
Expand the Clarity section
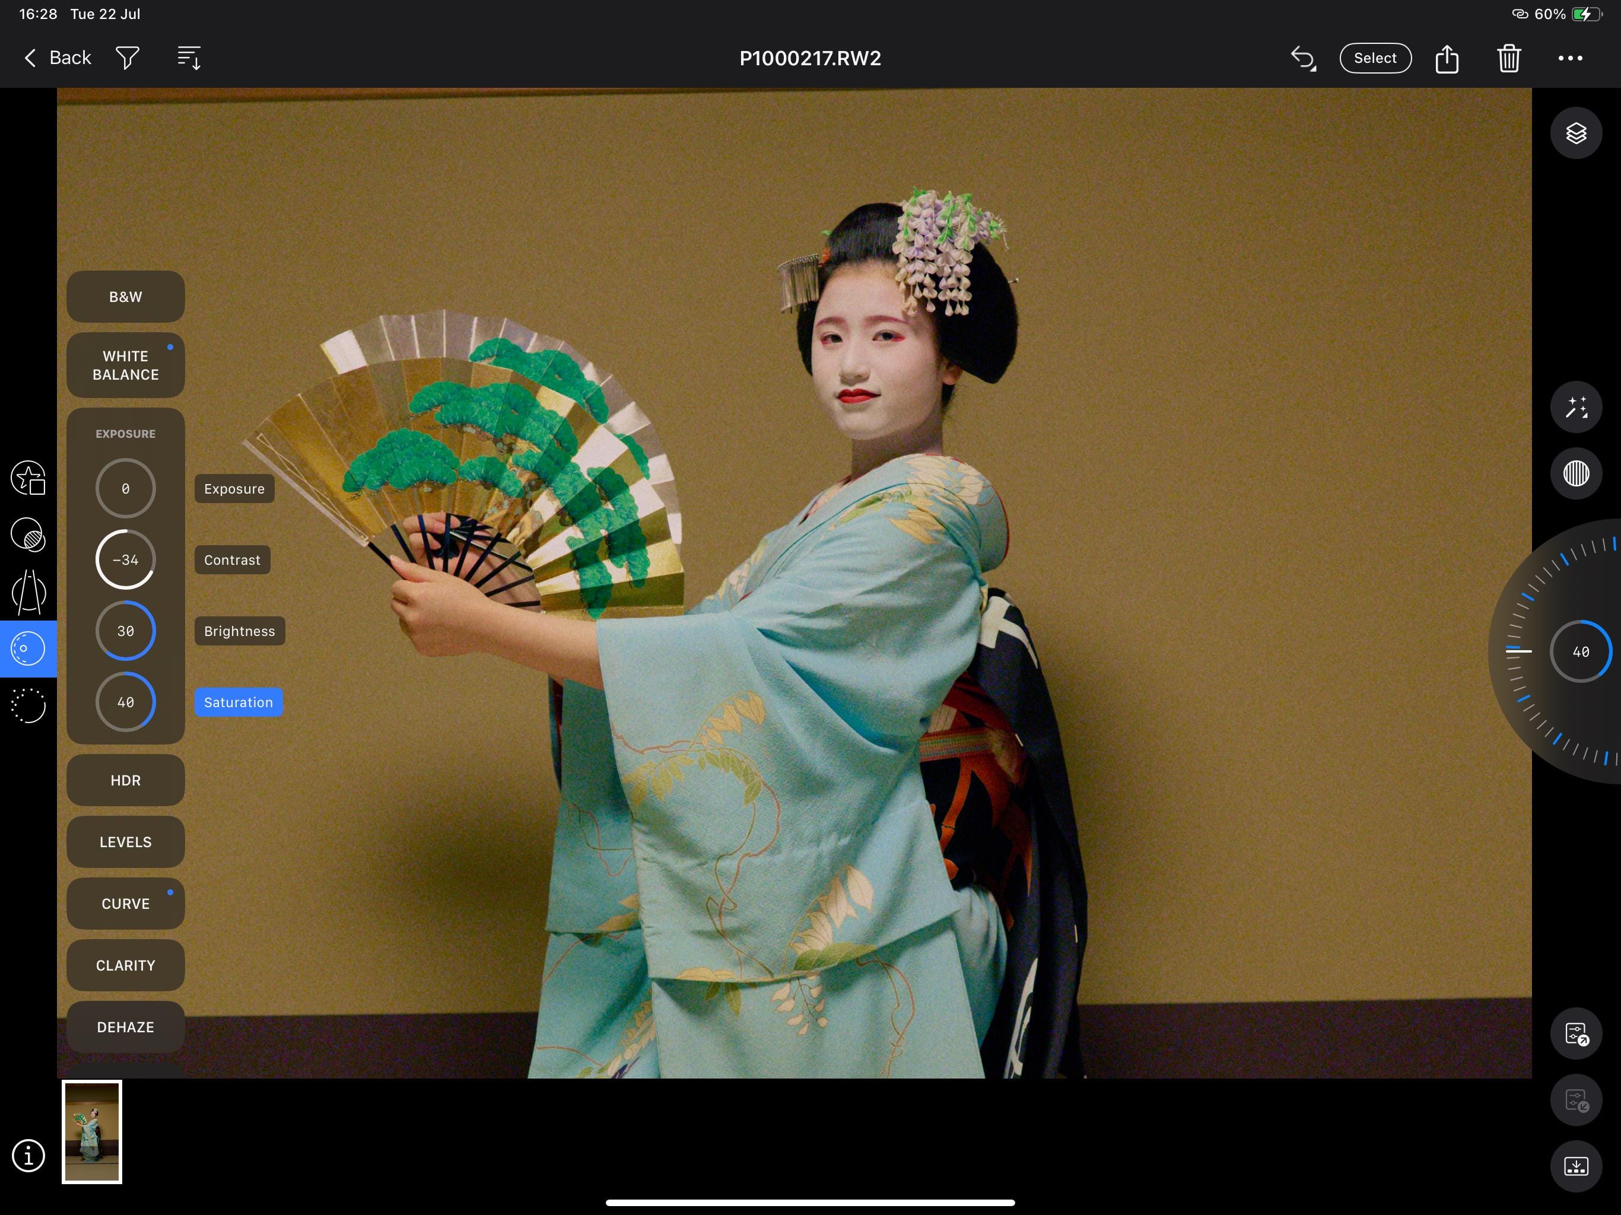pos(125,965)
